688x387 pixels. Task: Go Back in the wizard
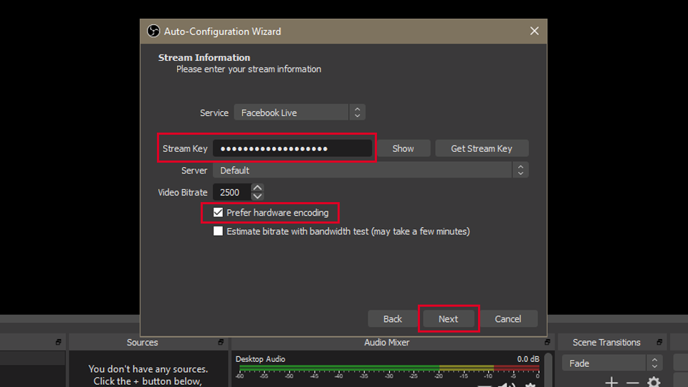[x=392, y=318]
